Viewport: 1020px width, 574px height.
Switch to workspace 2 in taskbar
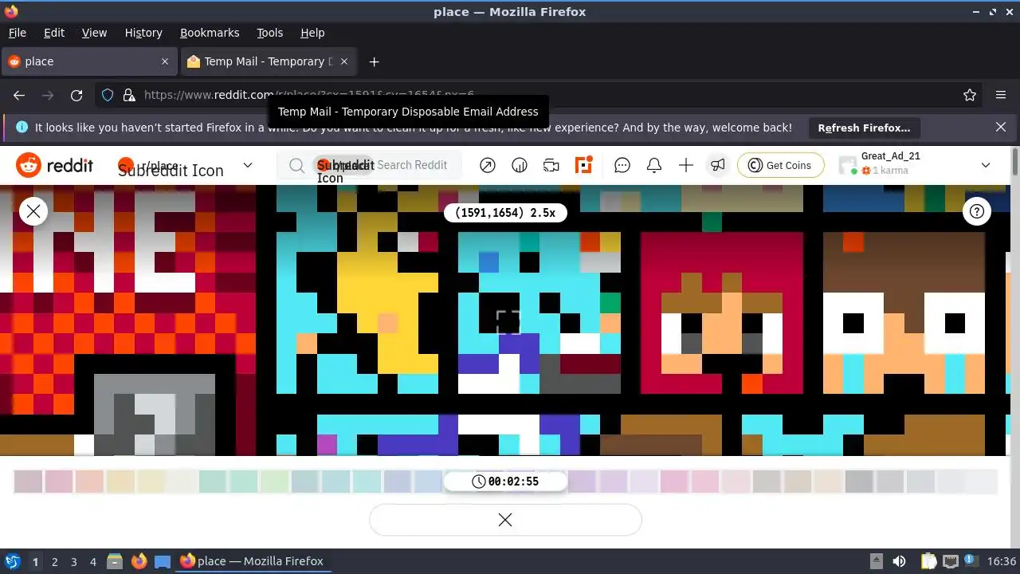(54, 561)
